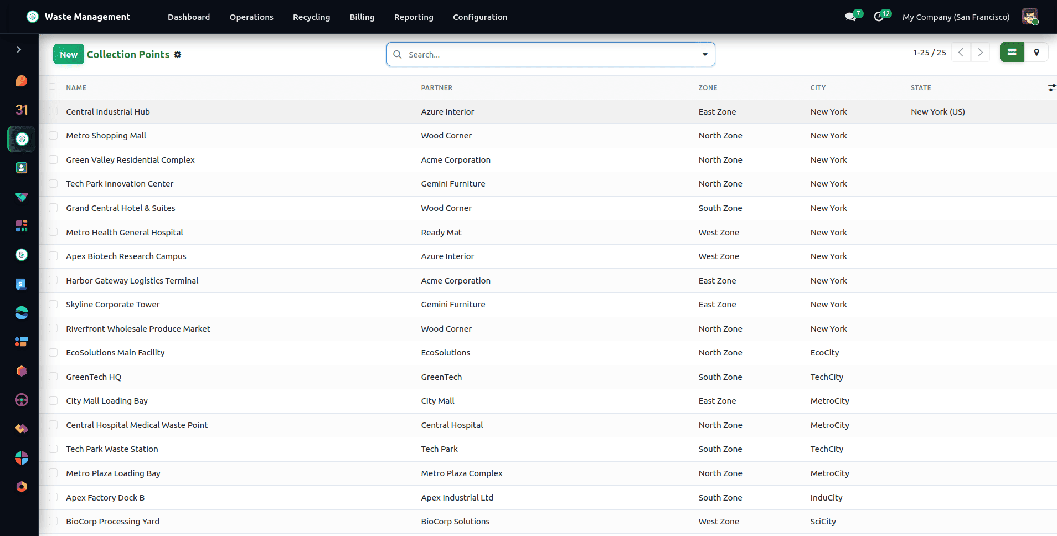
Task: Click the search magnifier icon
Action: pos(398,54)
